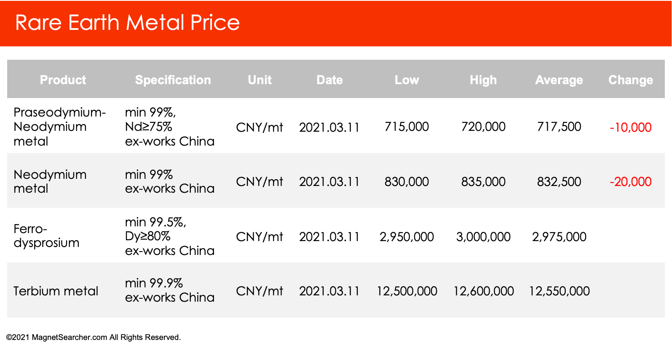Select the 2,950,000 low price
The height and width of the screenshot is (353, 672).
pyautogui.click(x=407, y=237)
